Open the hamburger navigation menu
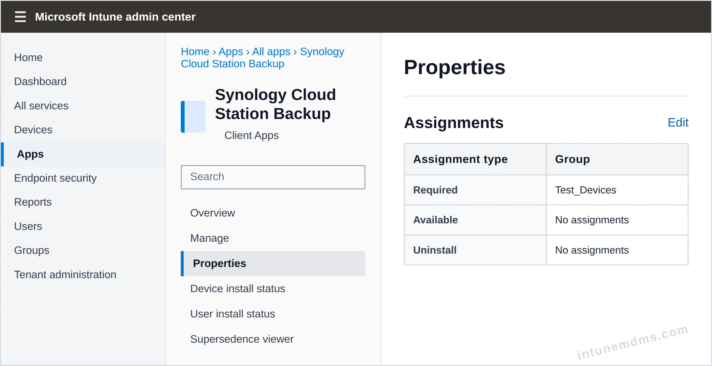 (x=20, y=17)
